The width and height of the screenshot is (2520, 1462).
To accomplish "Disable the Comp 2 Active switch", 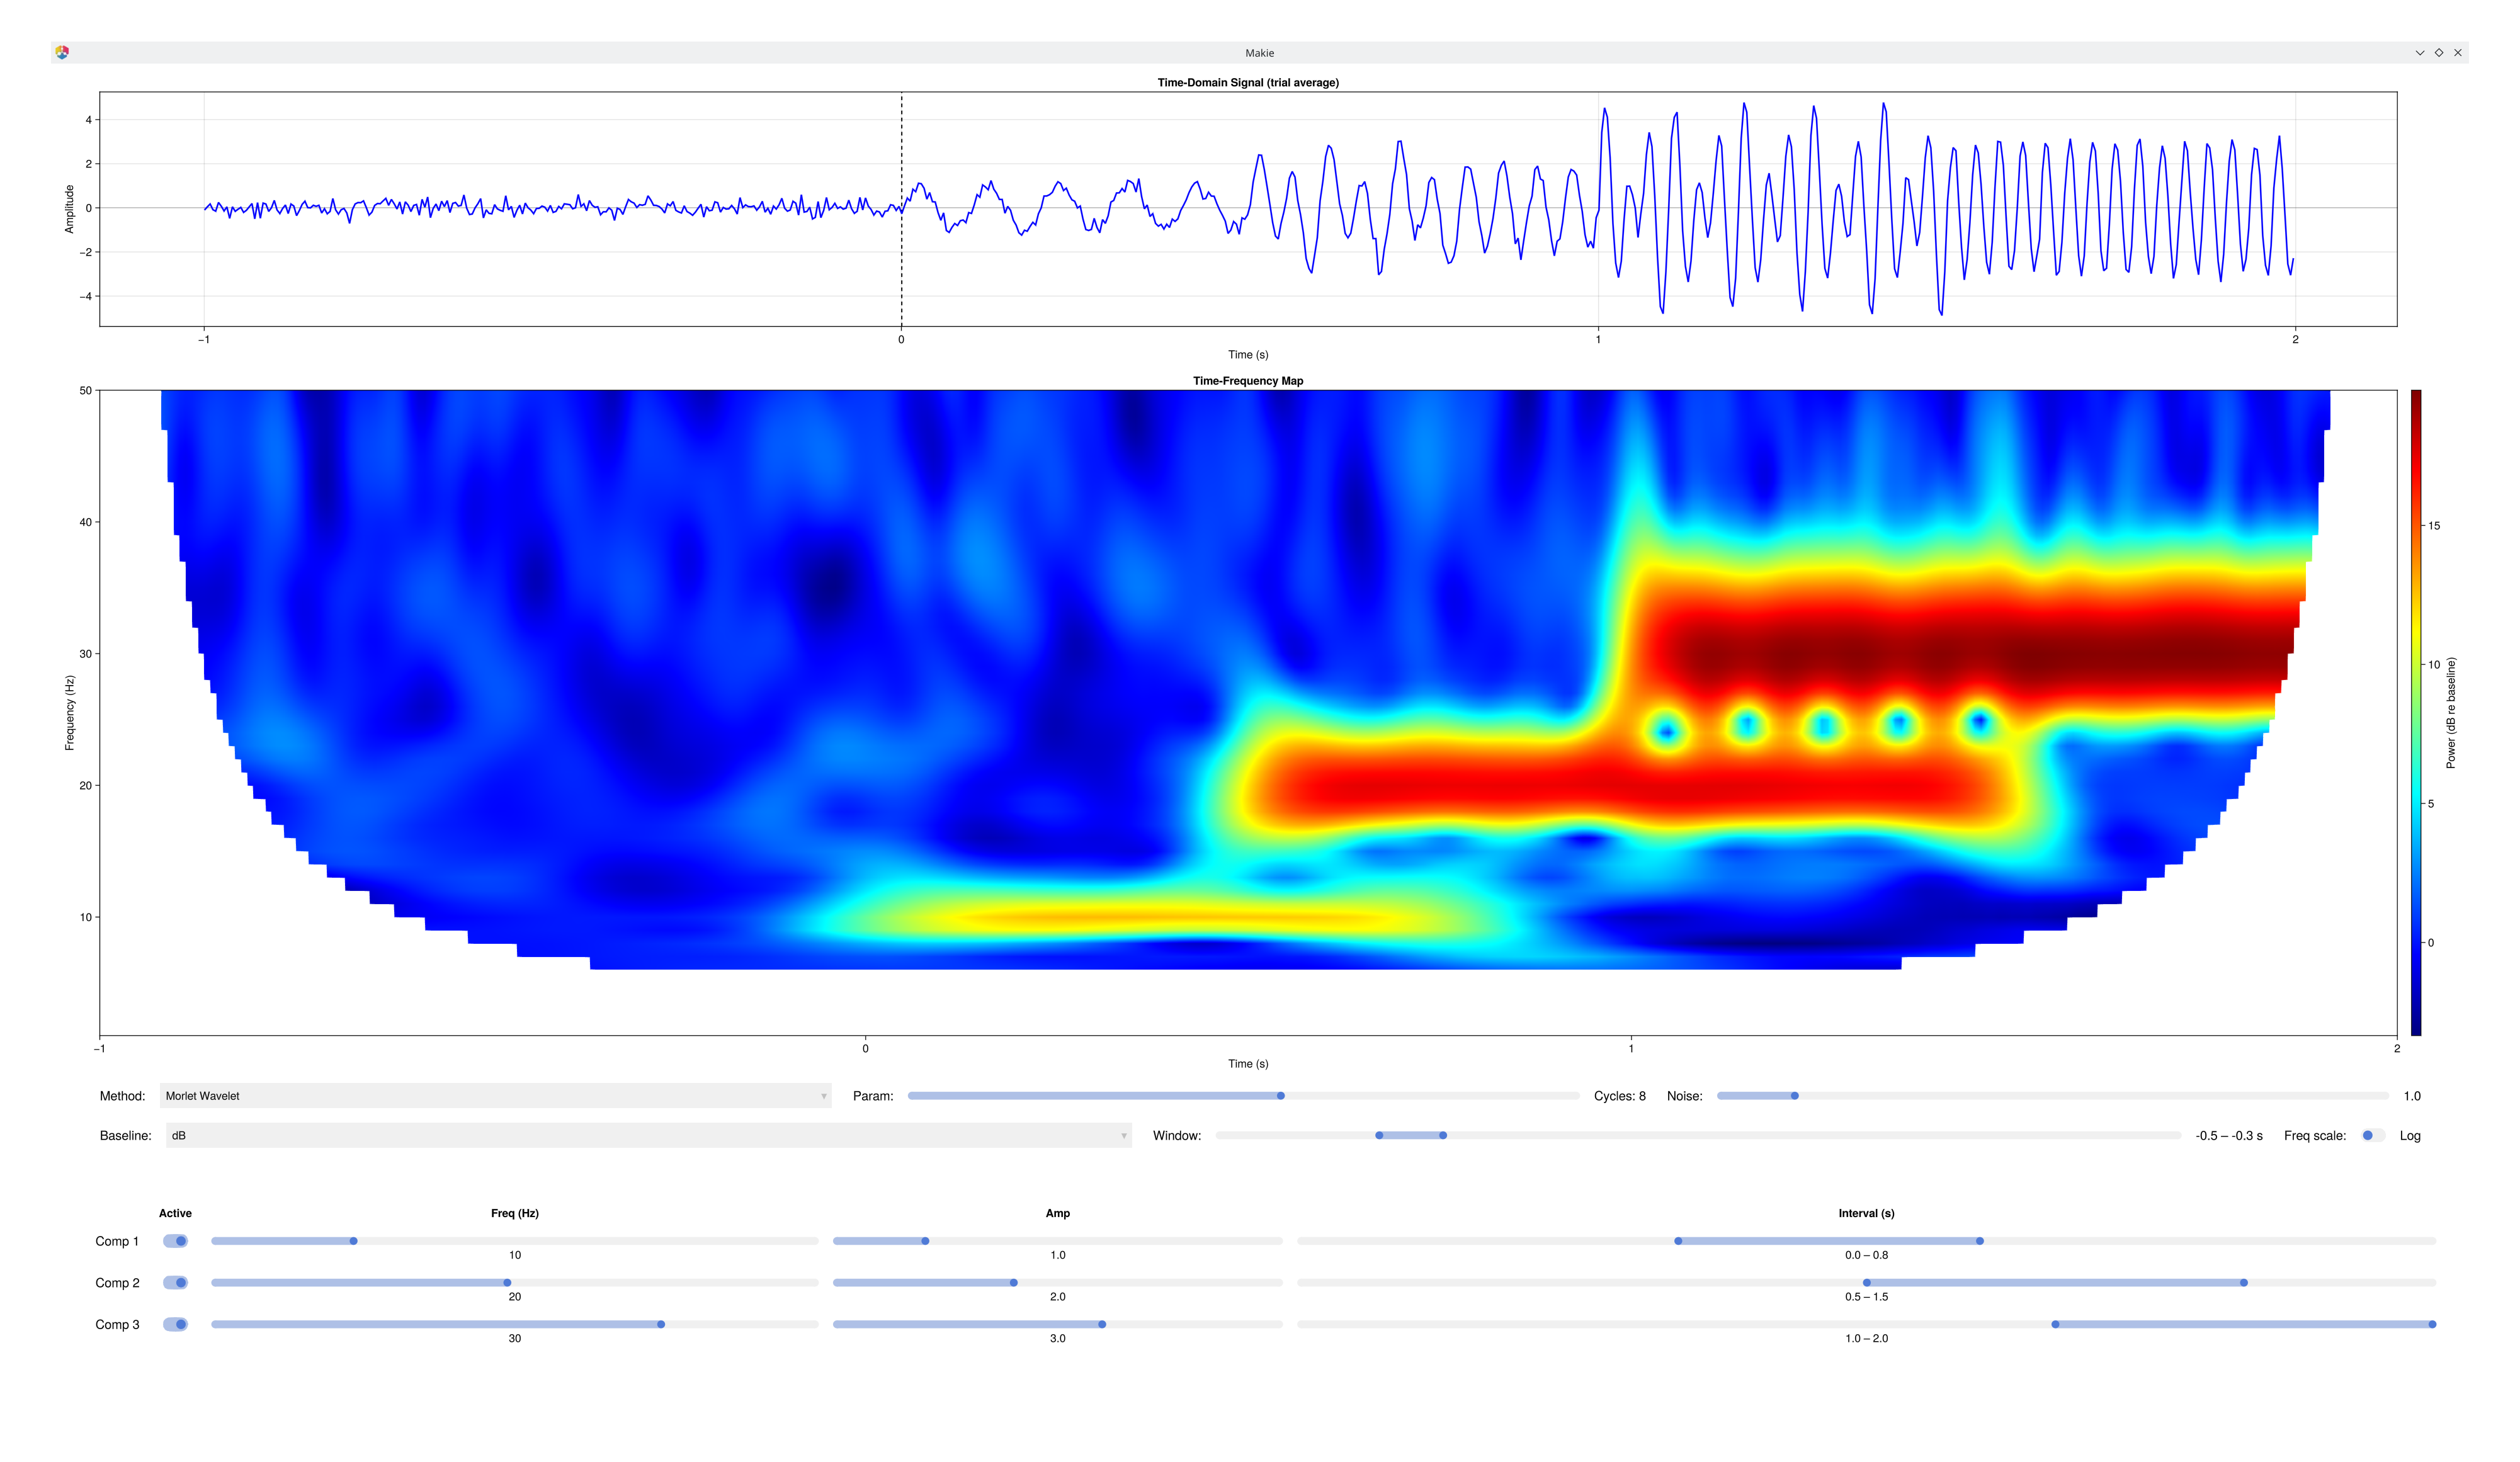I will coord(176,1282).
